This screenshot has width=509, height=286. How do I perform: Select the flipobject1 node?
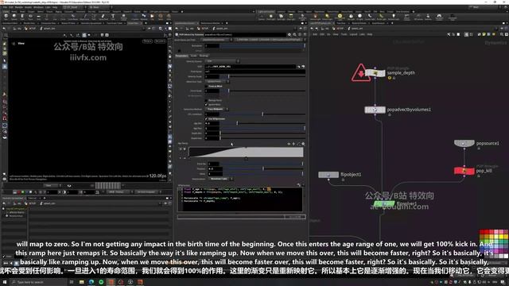click(x=328, y=175)
